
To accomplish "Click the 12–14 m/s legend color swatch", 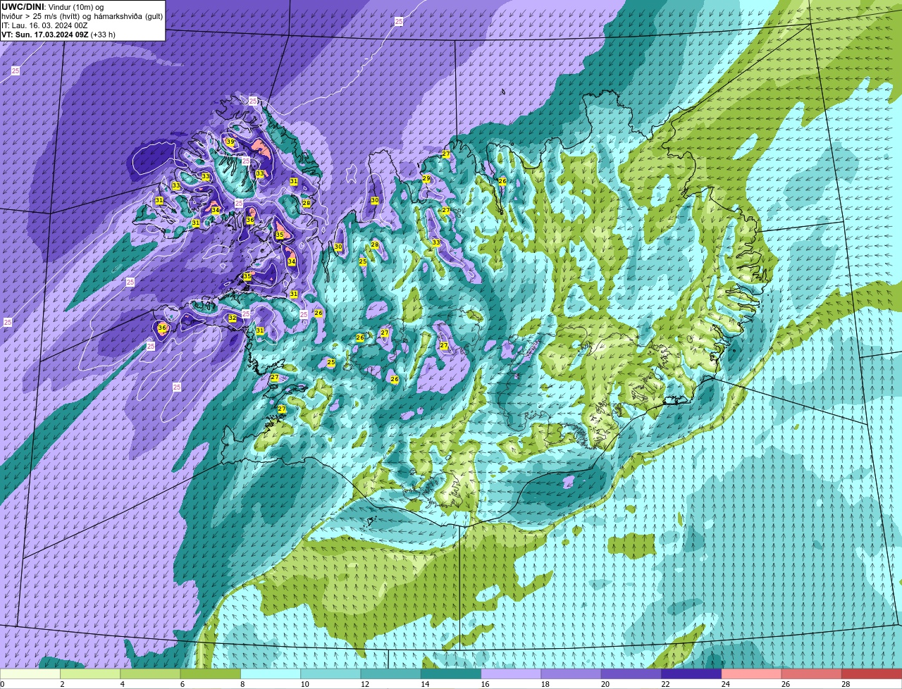I will tap(391, 674).
